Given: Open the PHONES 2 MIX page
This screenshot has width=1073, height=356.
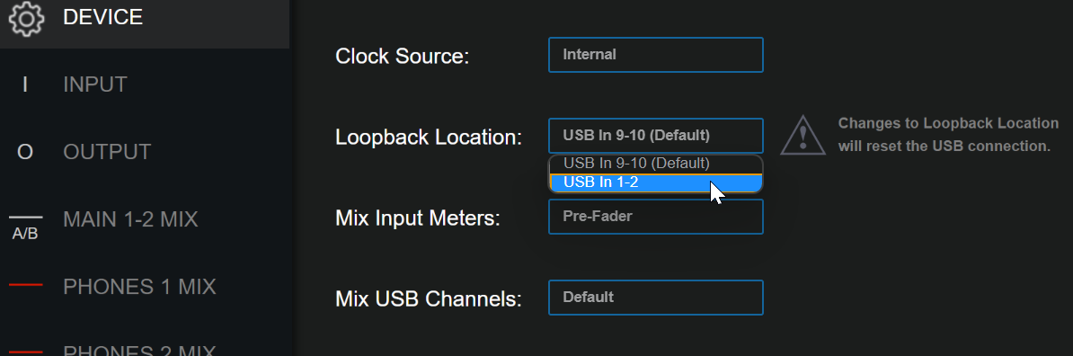Looking at the screenshot, I should tap(139, 350).
